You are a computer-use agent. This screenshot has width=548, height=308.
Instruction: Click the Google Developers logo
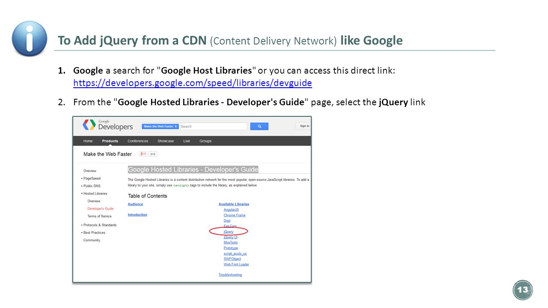tap(108, 125)
